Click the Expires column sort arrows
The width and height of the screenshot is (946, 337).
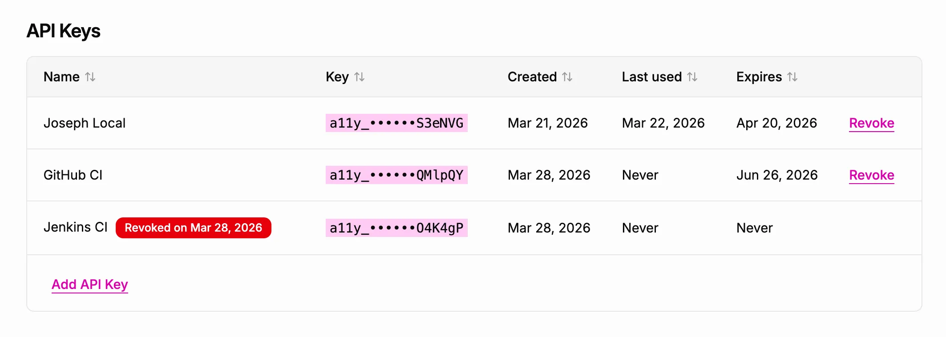coord(793,76)
